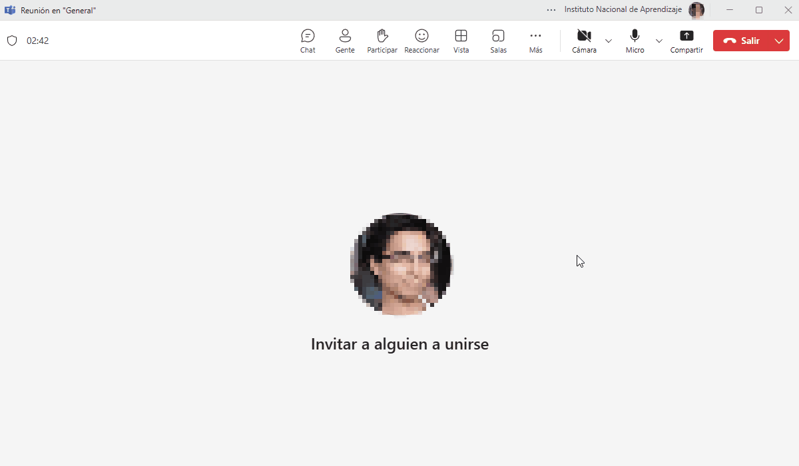Image resolution: width=799 pixels, height=466 pixels.
Task: Click the Teams logo in title bar
Action: tap(10, 10)
